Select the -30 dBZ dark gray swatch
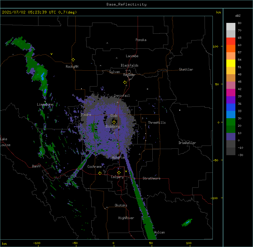This screenshot has width=253, height=247. click(x=231, y=151)
